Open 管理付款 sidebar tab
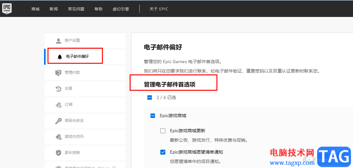This screenshot has width=353, height=168. point(85,73)
